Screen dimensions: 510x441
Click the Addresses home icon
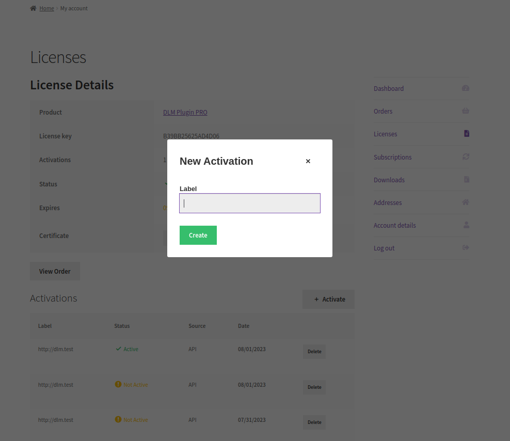466,202
